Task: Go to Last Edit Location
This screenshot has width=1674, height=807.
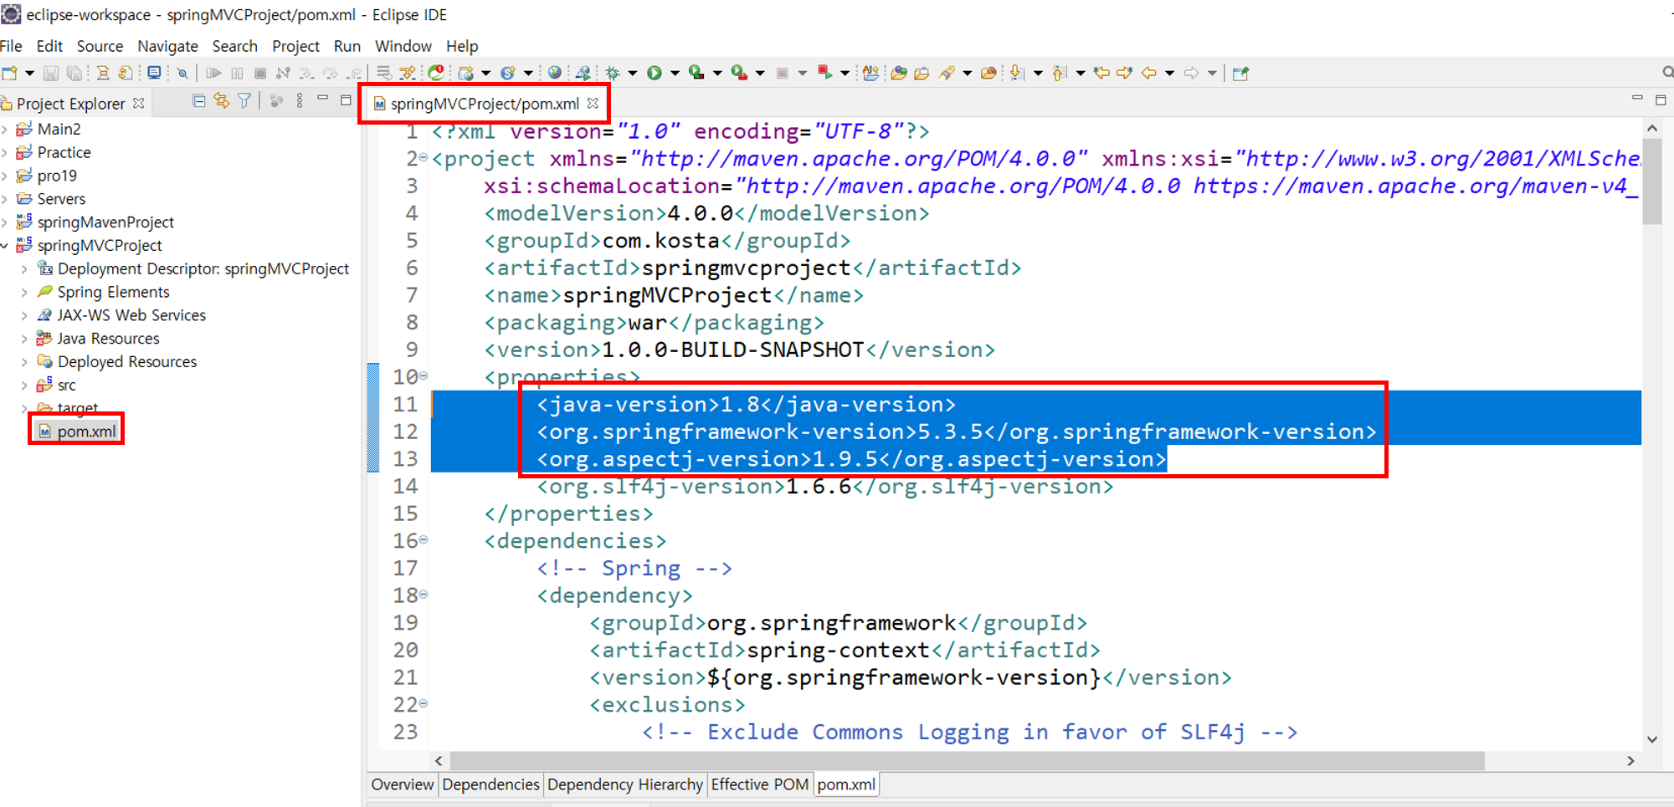Action: click(1101, 73)
